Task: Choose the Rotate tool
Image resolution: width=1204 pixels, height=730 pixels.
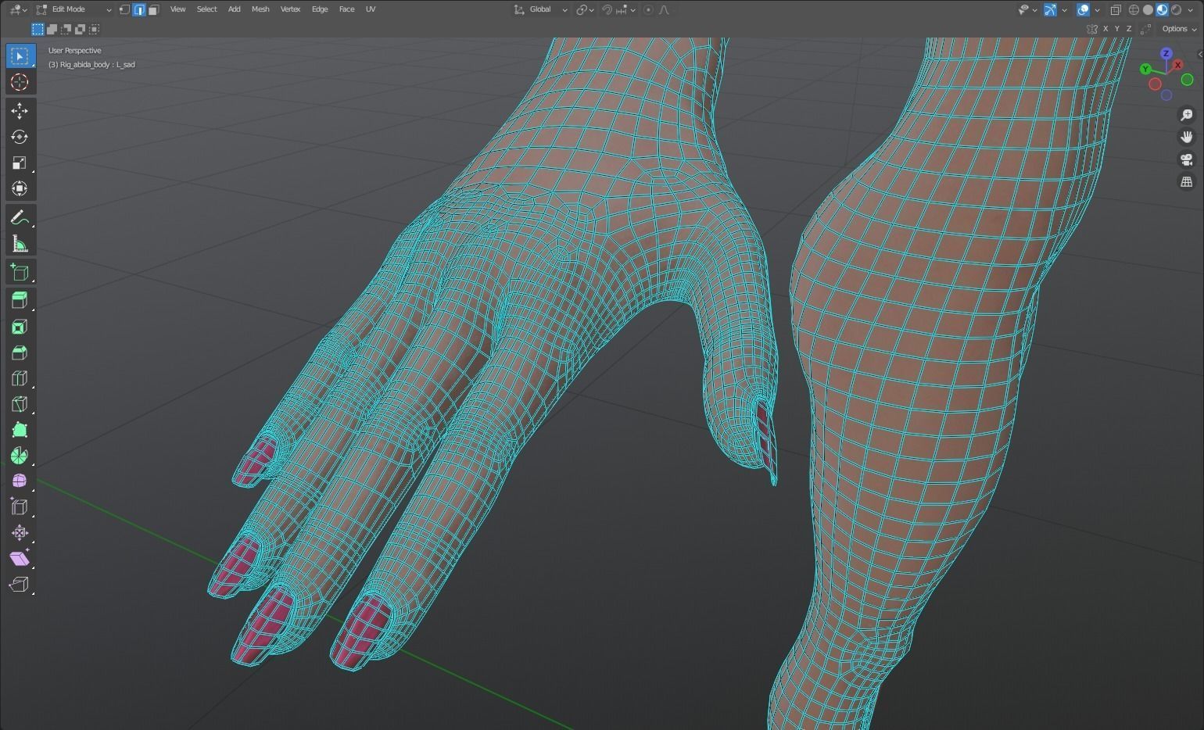Action: click(20, 137)
